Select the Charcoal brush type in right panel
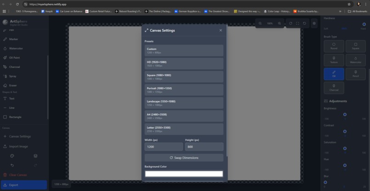Screen dimensions: 370x191 334,88
